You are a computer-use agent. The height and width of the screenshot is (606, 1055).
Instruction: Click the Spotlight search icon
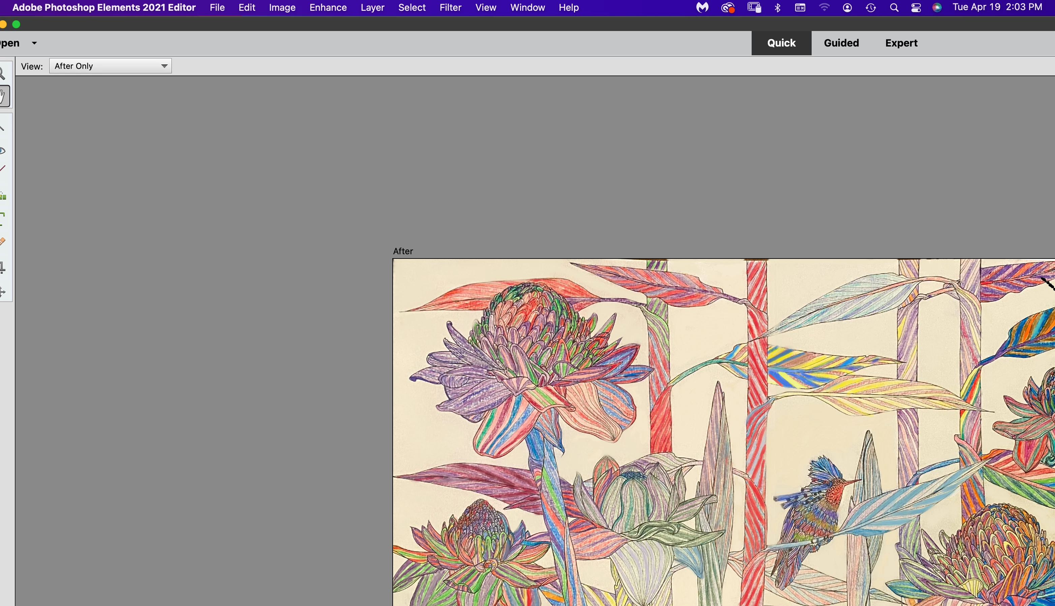point(894,7)
